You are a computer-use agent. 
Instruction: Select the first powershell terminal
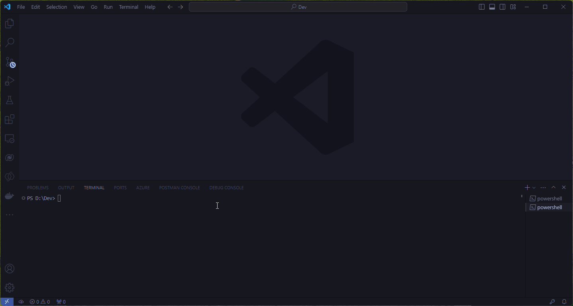click(549, 198)
